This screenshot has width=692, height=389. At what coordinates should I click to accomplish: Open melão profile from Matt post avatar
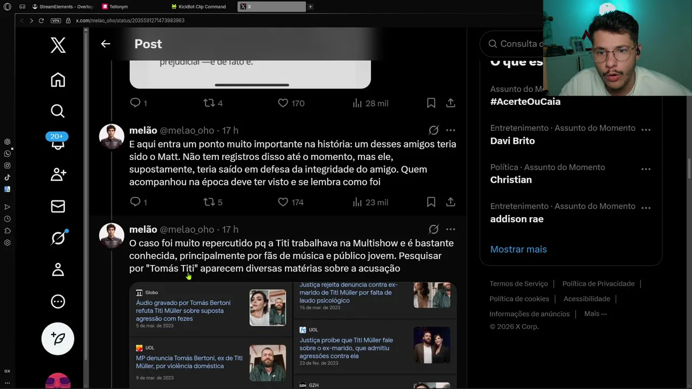pyautogui.click(x=111, y=137)
